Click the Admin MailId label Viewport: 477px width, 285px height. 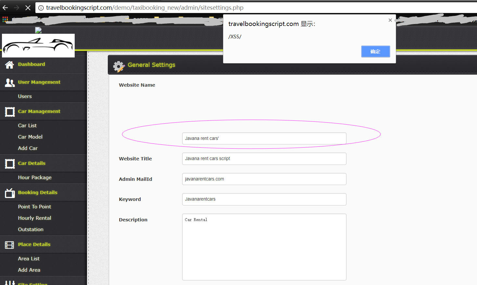click(135, 179)
